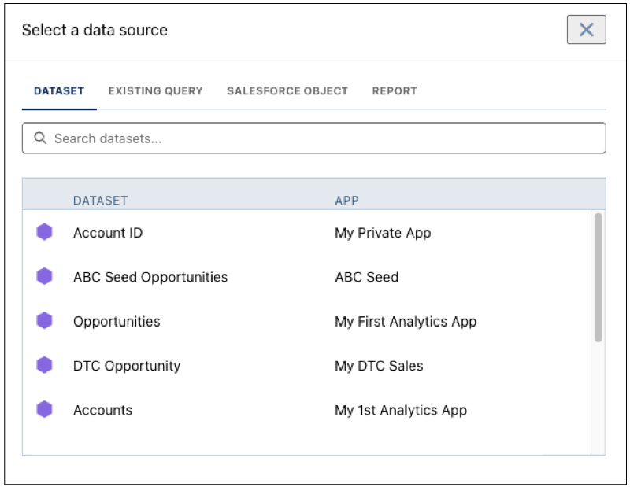The image size is (630, 487).
Task: Click the Opportunities dataset hexagon icon
Action: click(44, 321)
